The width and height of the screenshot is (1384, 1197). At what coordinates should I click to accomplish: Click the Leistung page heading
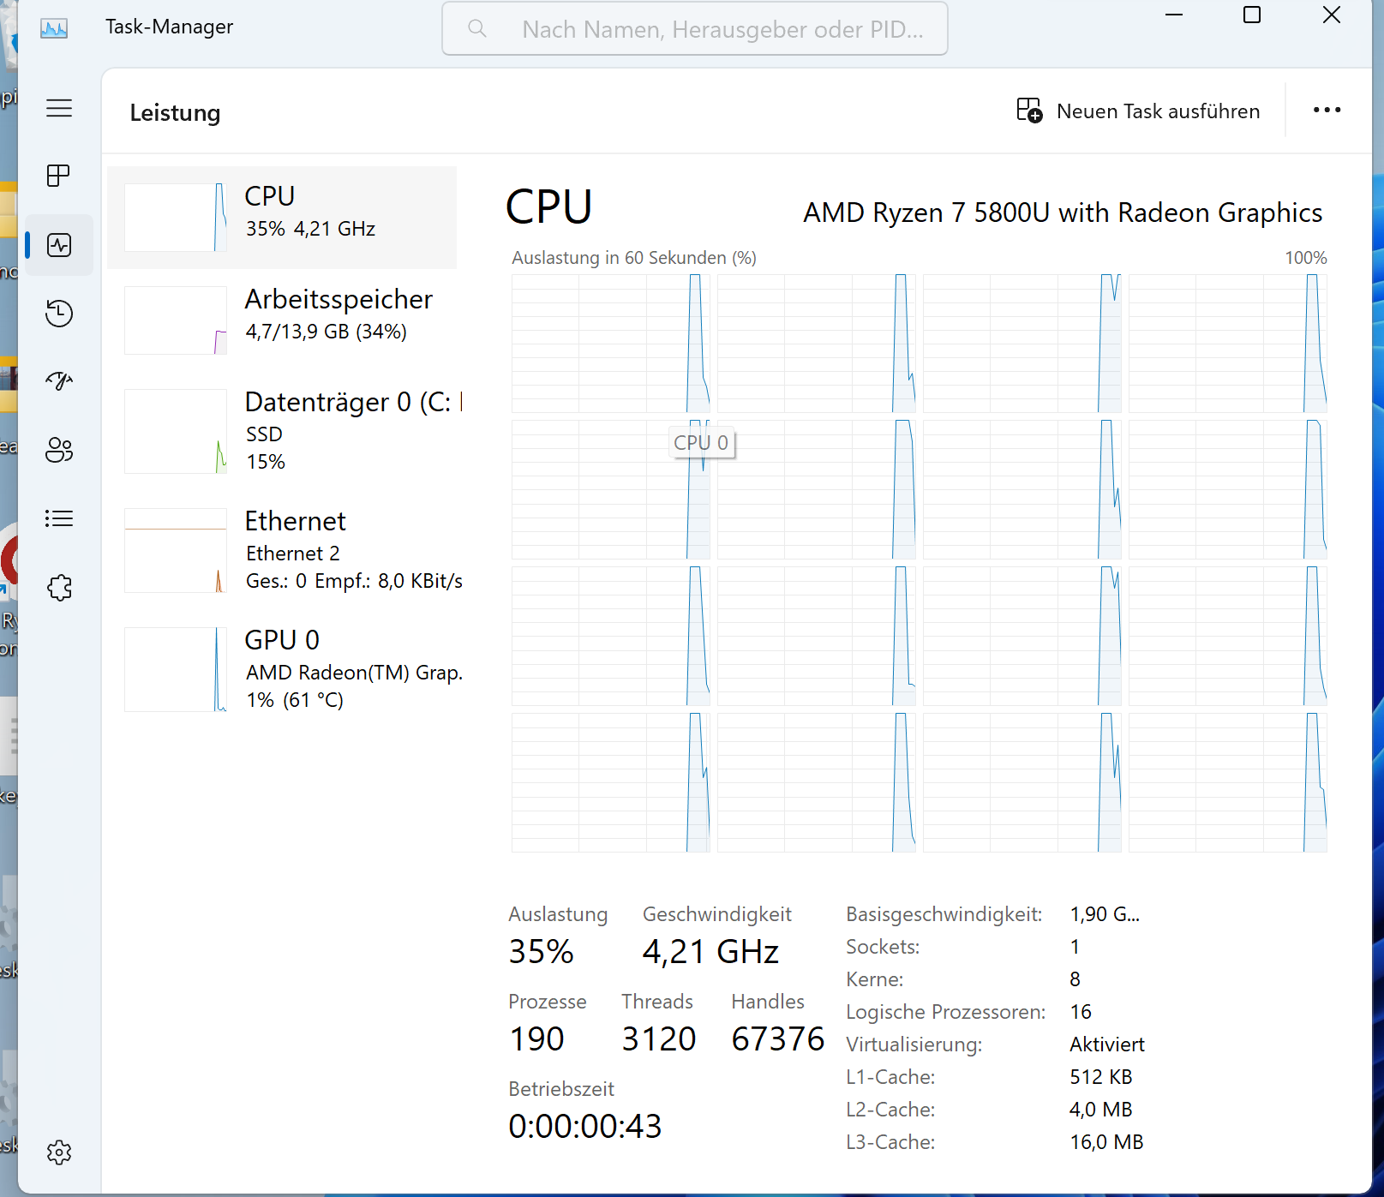(x=175, y=113)
